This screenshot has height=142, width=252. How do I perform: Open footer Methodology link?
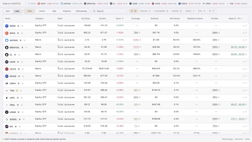pos(228,139)
